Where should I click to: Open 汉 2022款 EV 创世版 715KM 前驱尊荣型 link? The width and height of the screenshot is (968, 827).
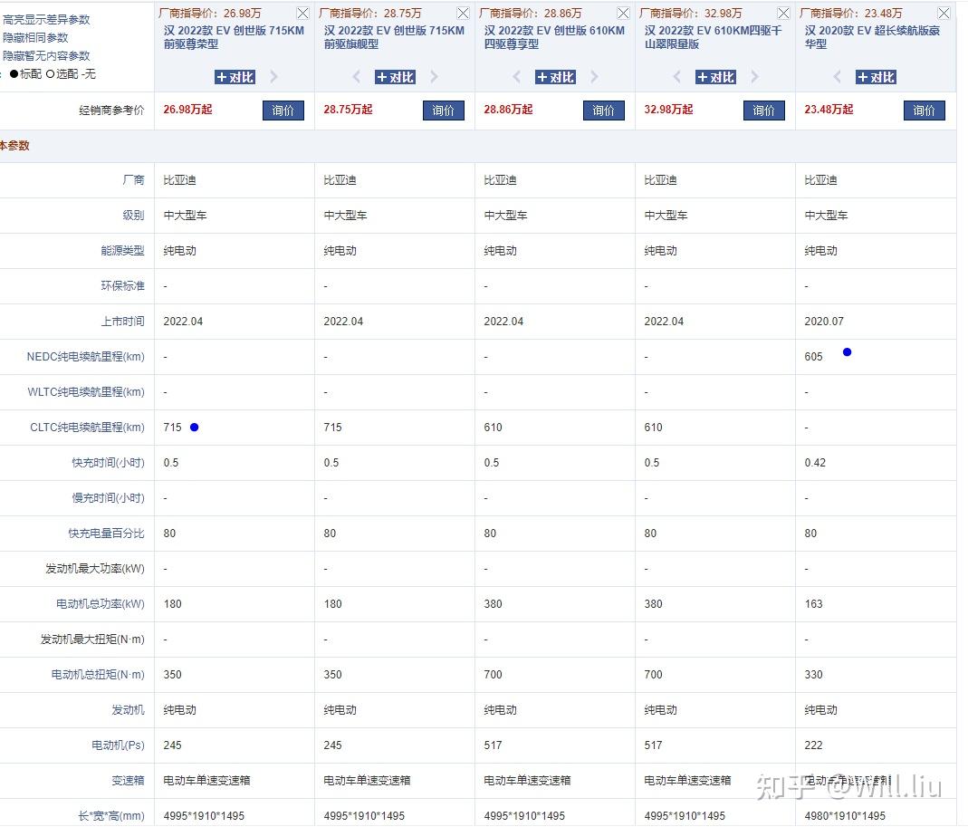pos(234,37)
